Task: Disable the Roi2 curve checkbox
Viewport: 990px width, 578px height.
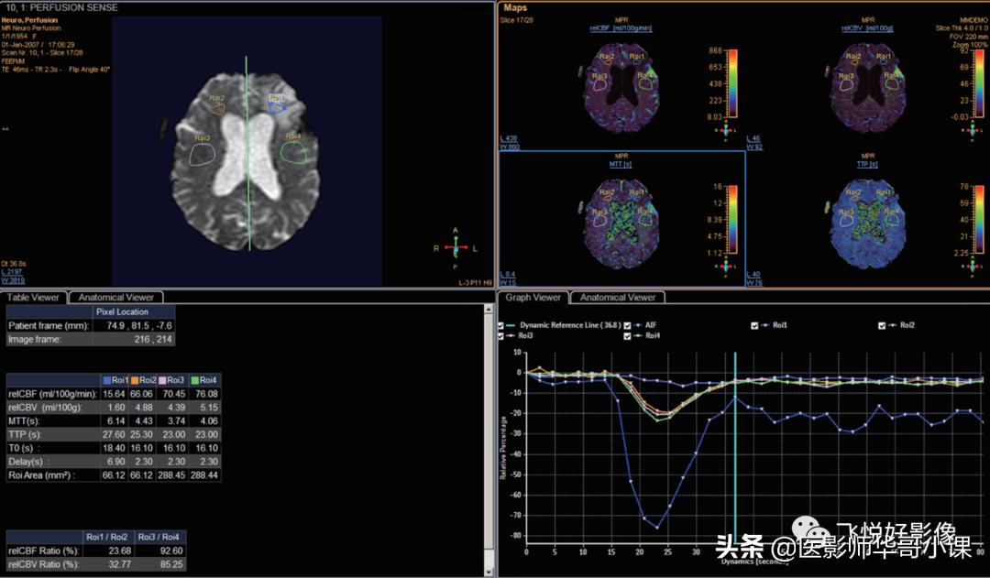Action: point(882,325)
